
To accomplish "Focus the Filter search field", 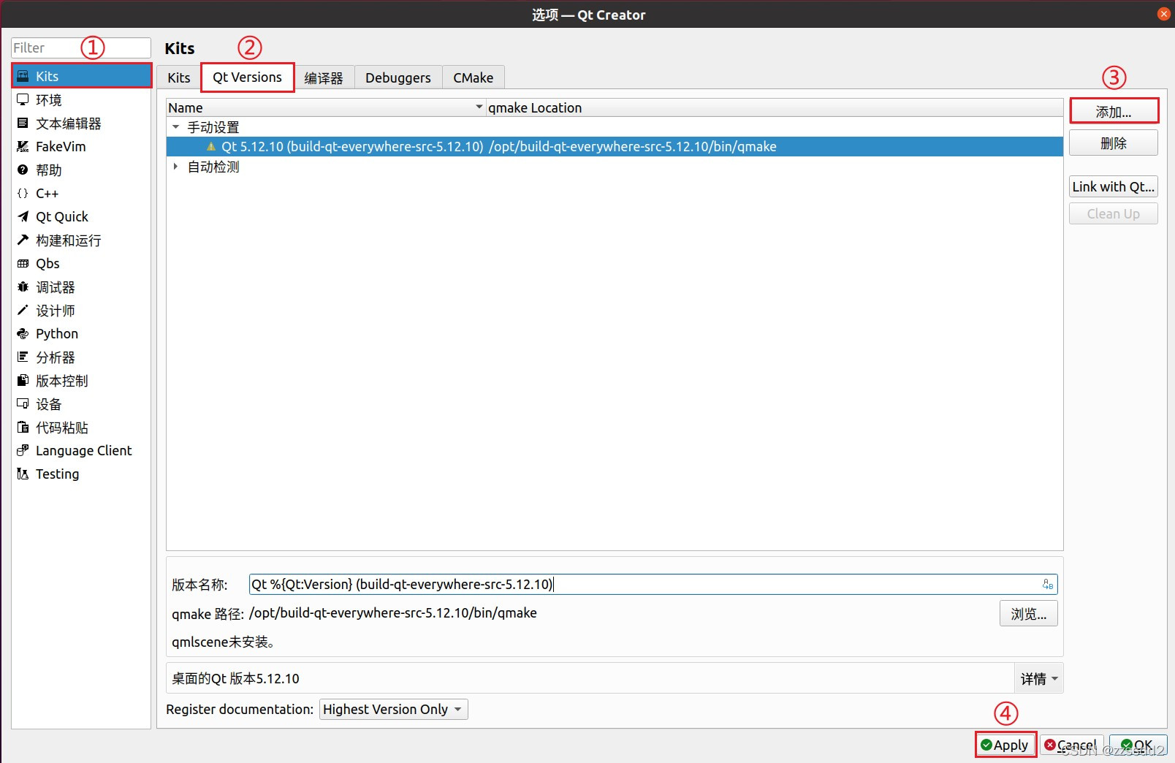I will 80,48.
